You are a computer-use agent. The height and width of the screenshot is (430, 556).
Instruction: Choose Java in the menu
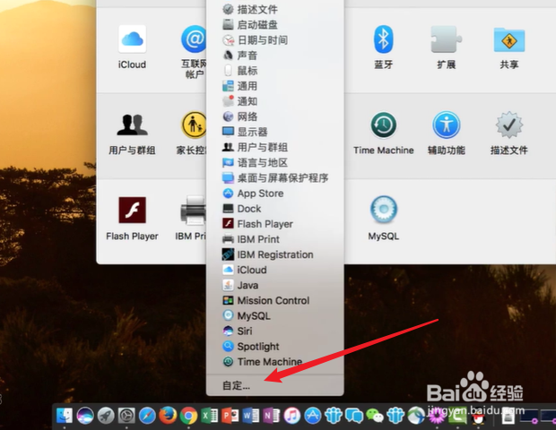(274, 285)
